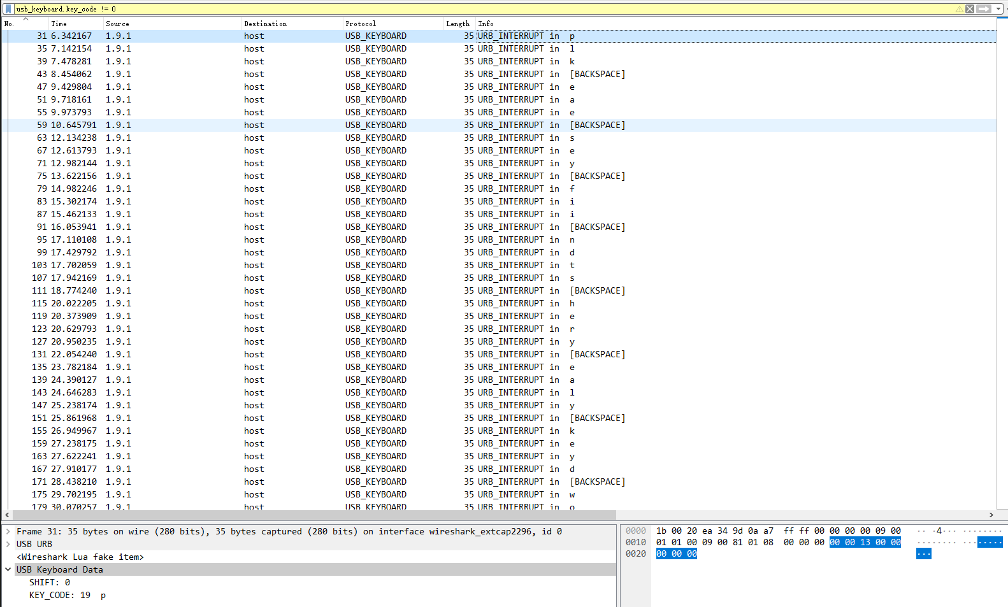Click hex offset 0010 in bytes pane

pyautogui.click(x=636, y=542)
